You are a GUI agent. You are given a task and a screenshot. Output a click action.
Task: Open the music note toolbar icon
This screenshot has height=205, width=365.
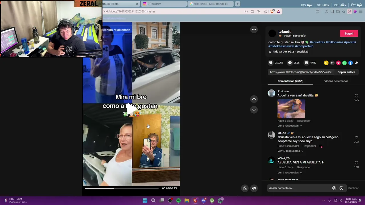pos(327,11)
